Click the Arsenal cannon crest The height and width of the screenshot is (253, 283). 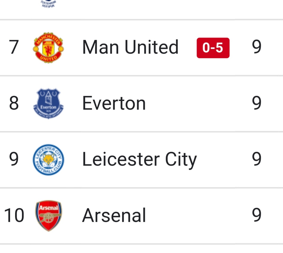pos(48,215)
